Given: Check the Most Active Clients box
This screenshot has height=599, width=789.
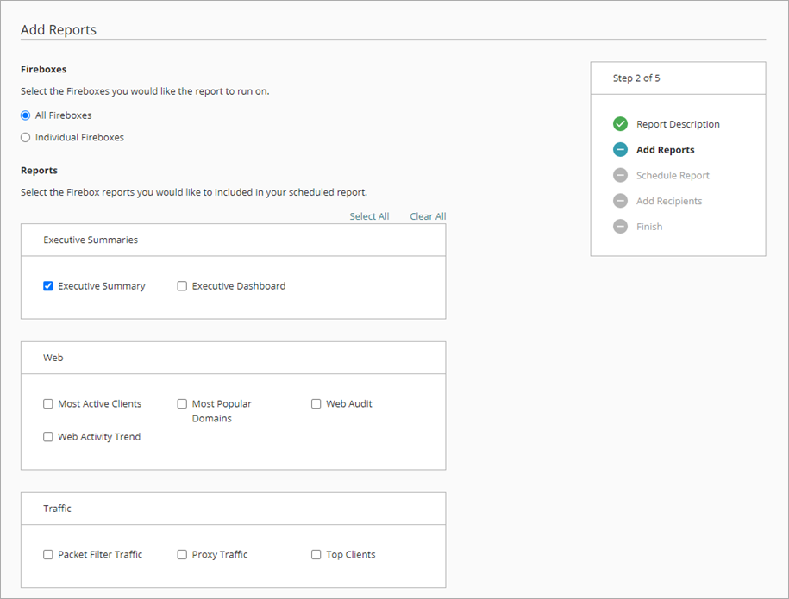Looking at the screenshot, I should click(x=48, y=404).
